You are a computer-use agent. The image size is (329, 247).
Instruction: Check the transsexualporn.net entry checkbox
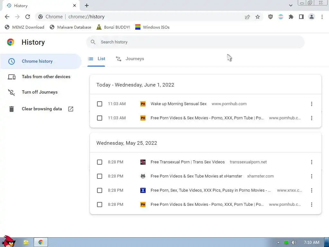[x=100, y=162]
